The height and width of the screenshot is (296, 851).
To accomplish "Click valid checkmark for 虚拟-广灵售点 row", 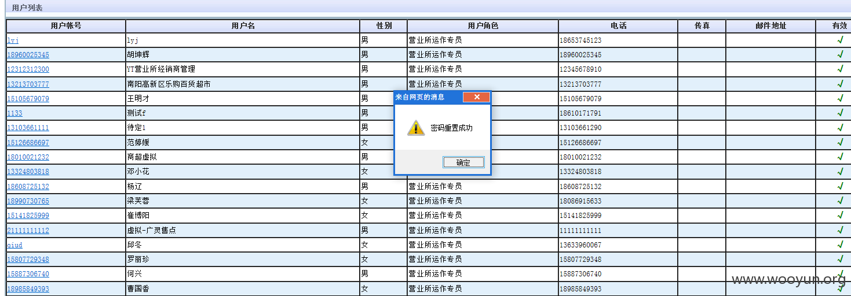I will click(840, 230).
